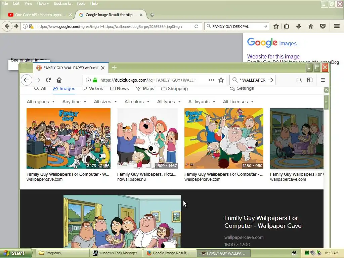Open the Windows start menu
Screen dimensions: 344x258
pyautogui.click(x=16, y=253)
